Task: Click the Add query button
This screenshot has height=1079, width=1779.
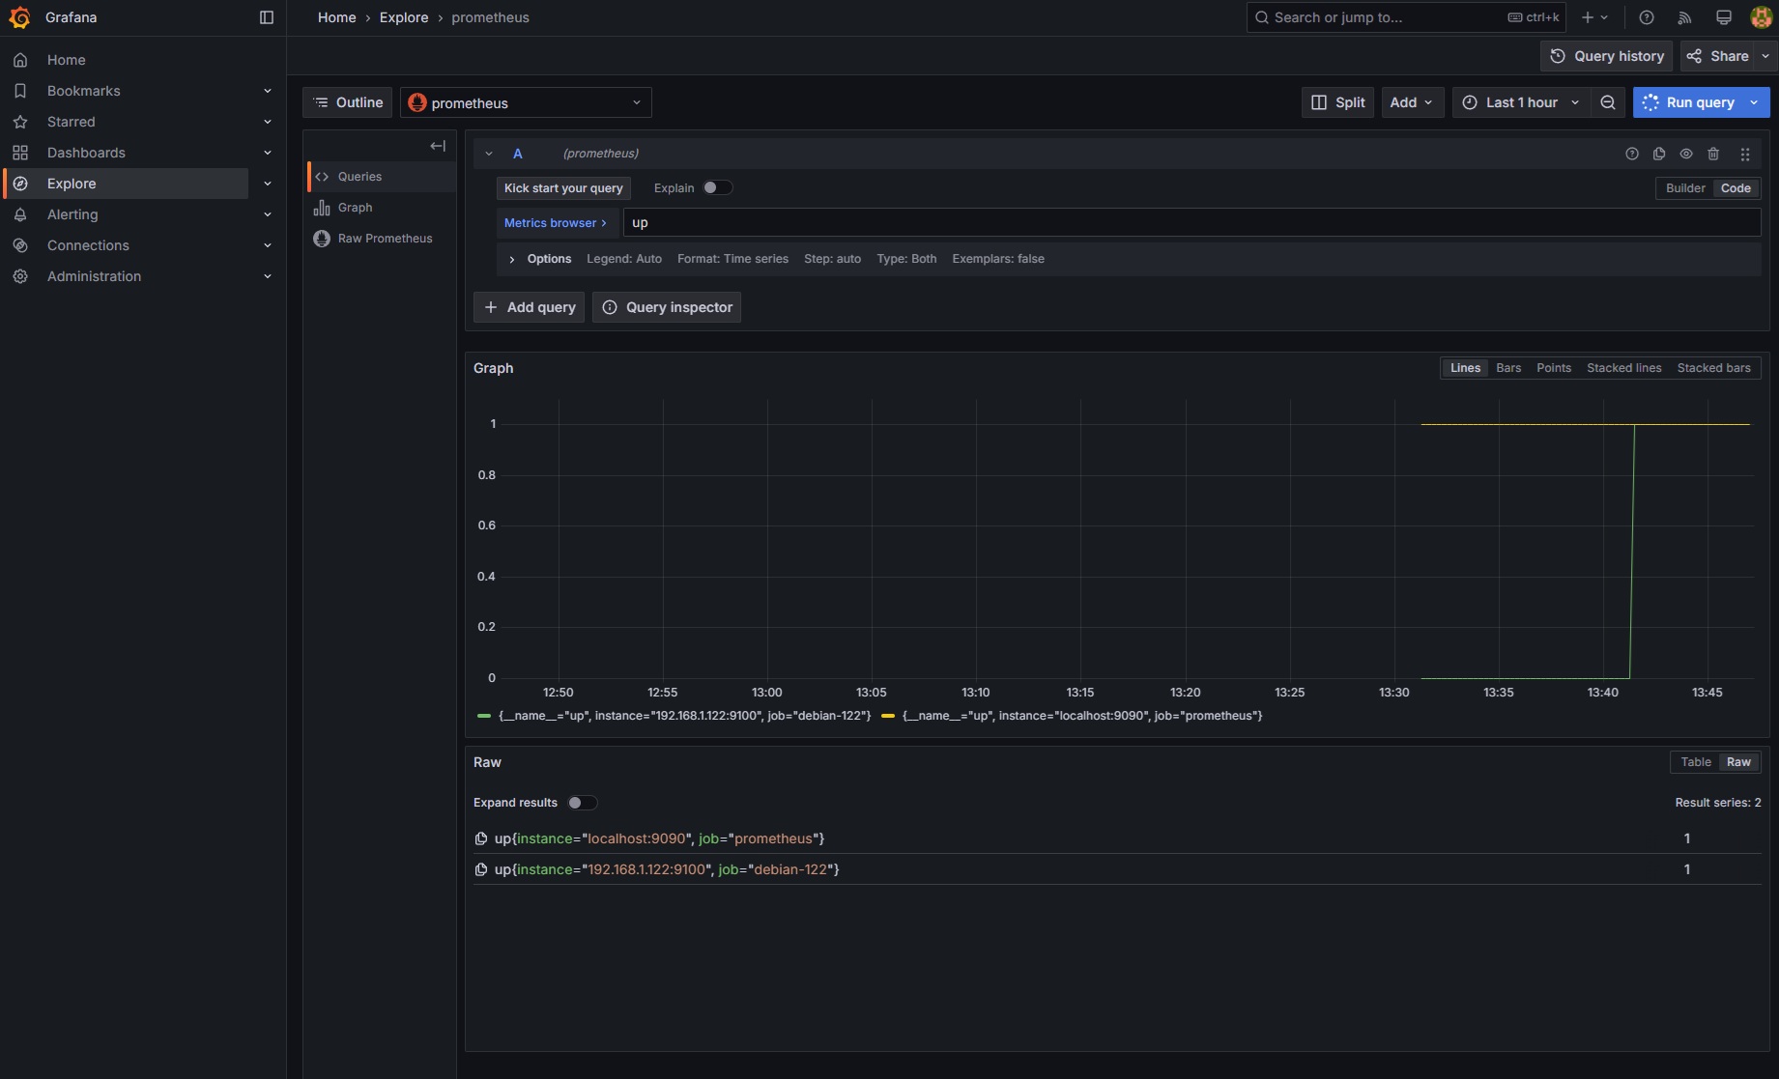Action: pos(529,307)
